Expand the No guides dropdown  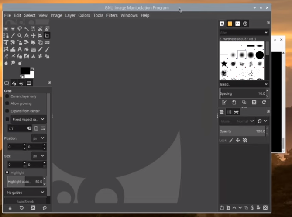tap(25, 193)
